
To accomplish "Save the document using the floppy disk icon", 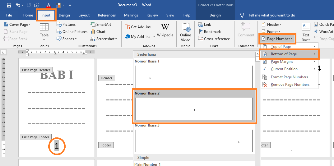I will pyautogui.click(x=9, y=5).
